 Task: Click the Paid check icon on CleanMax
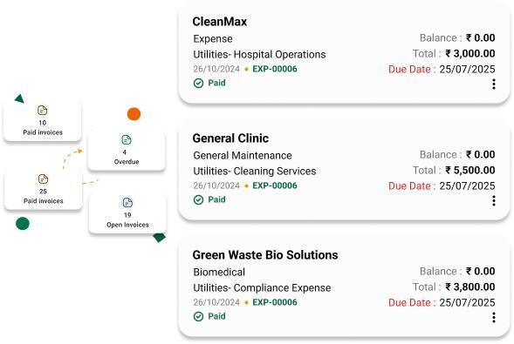coord(198,83)
